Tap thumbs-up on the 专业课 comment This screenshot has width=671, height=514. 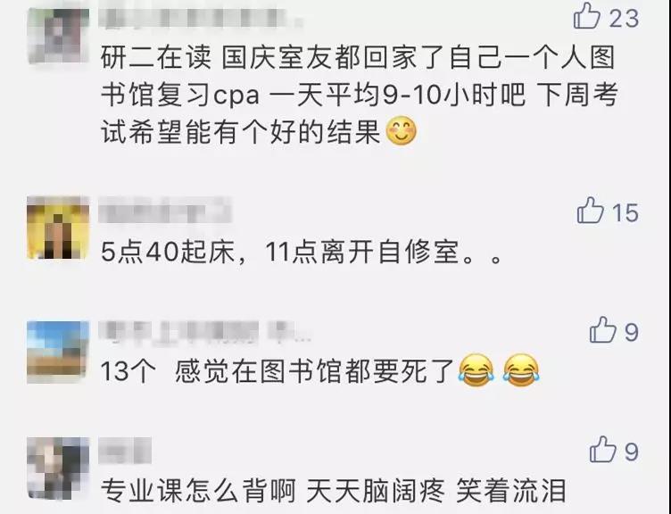click(x=602, y=449)
